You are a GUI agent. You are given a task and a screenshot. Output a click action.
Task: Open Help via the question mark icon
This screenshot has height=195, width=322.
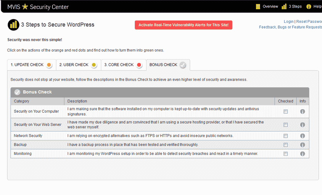tap(309, 6)
